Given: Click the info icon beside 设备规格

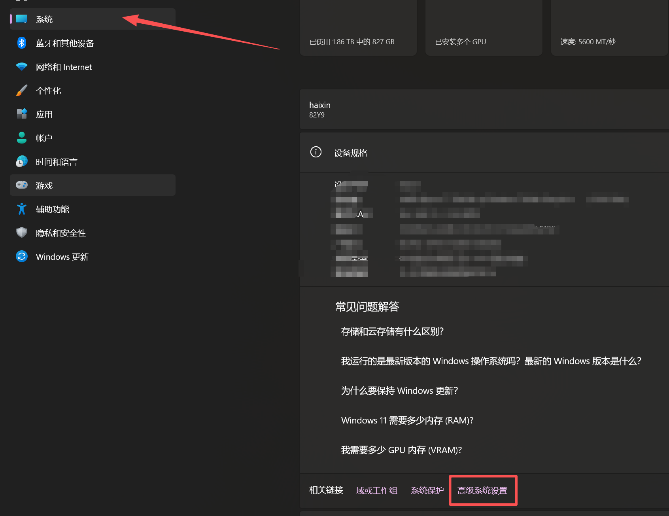Looking at the screenshot, I should [x=316, y=152].
